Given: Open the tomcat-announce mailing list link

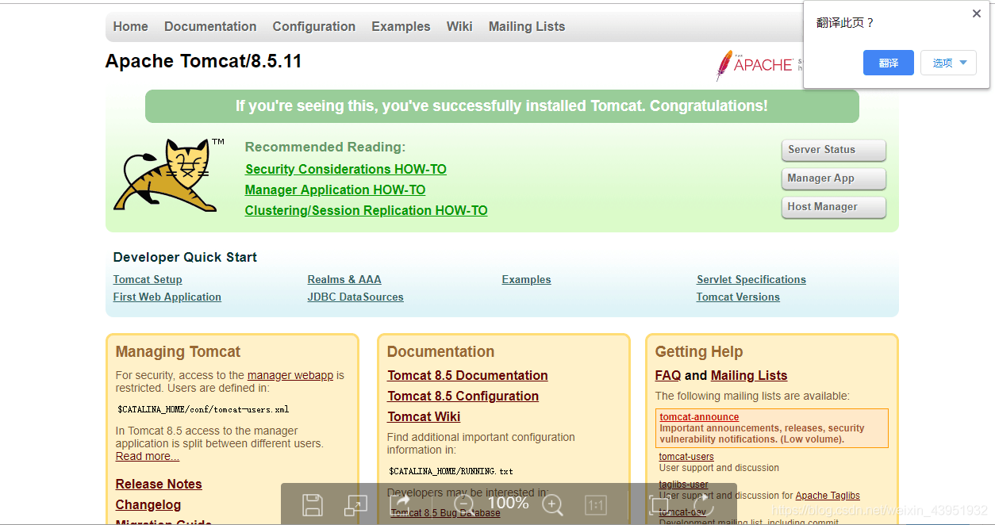Looking at the screenshot, I should pos(699,417).
